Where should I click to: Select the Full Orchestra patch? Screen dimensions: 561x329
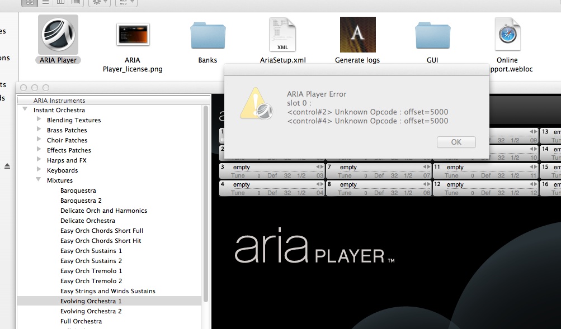(81, 321)
